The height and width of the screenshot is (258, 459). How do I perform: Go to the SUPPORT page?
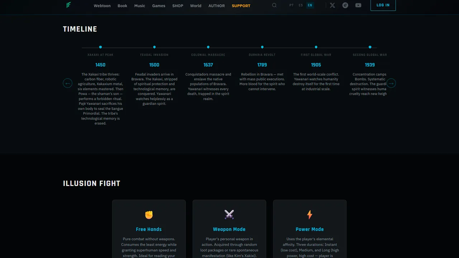point(241,6)
